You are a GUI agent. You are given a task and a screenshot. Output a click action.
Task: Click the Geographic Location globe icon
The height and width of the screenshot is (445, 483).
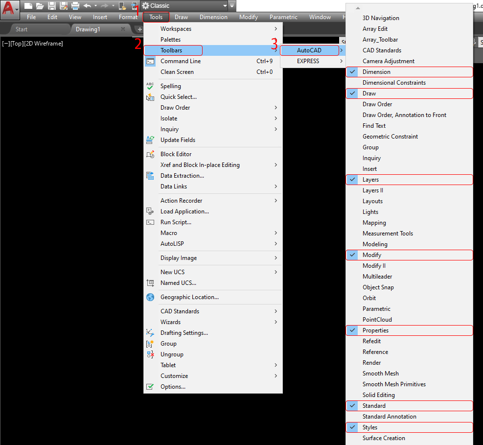click(x=150, y=297)
